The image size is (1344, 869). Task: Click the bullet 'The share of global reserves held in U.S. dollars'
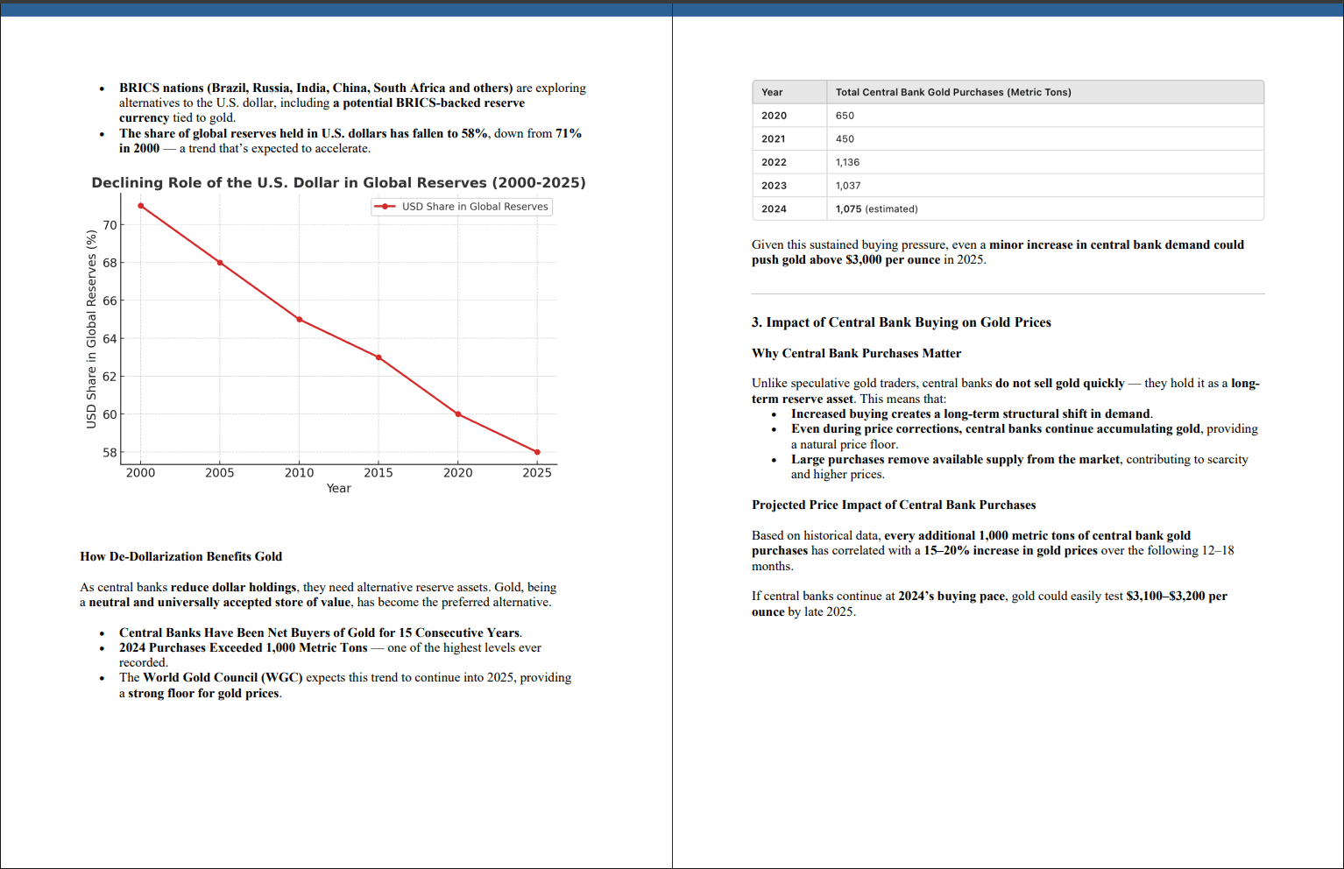pos(350,141)
